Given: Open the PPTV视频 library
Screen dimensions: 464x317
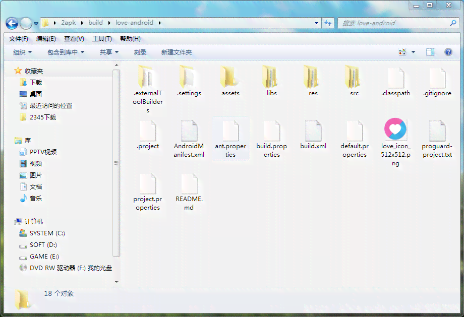Looking at the screenshot, I should tap(43, 152).
